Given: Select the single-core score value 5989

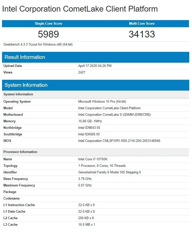Looking at the screenshot, I should (48, 34).
